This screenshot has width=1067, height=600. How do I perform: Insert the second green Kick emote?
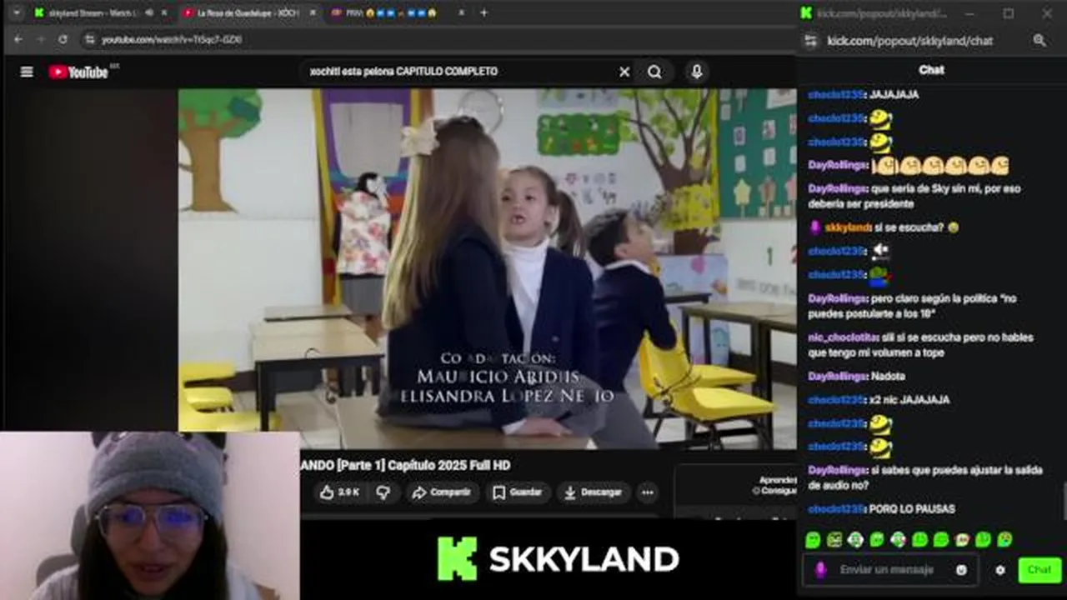[834, 540]
